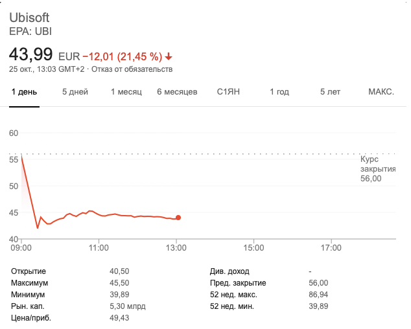Viewport: 411px width, 329px height.
Task: Click the '52 нед. макс.' value 86,94
Action: coord(320,295)
